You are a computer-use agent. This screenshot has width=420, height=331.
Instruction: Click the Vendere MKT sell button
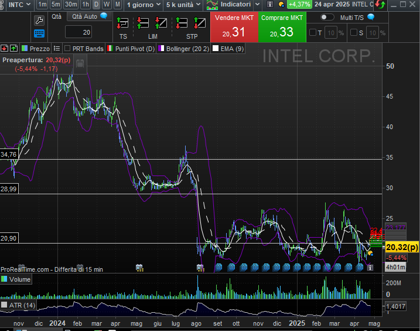pyautogui.click(x=234, y=27)
